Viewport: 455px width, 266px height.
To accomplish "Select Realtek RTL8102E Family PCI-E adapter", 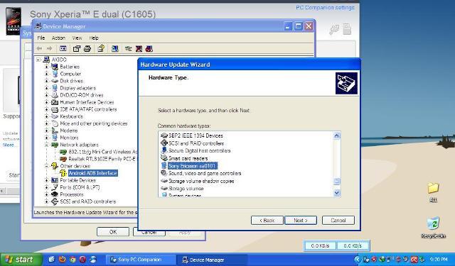I will (x=102, y=159).
